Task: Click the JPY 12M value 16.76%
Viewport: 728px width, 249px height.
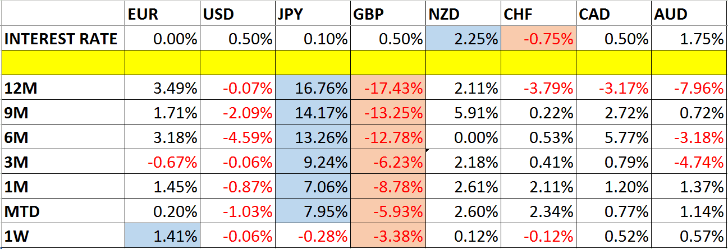Action: (x=312, y=88)
